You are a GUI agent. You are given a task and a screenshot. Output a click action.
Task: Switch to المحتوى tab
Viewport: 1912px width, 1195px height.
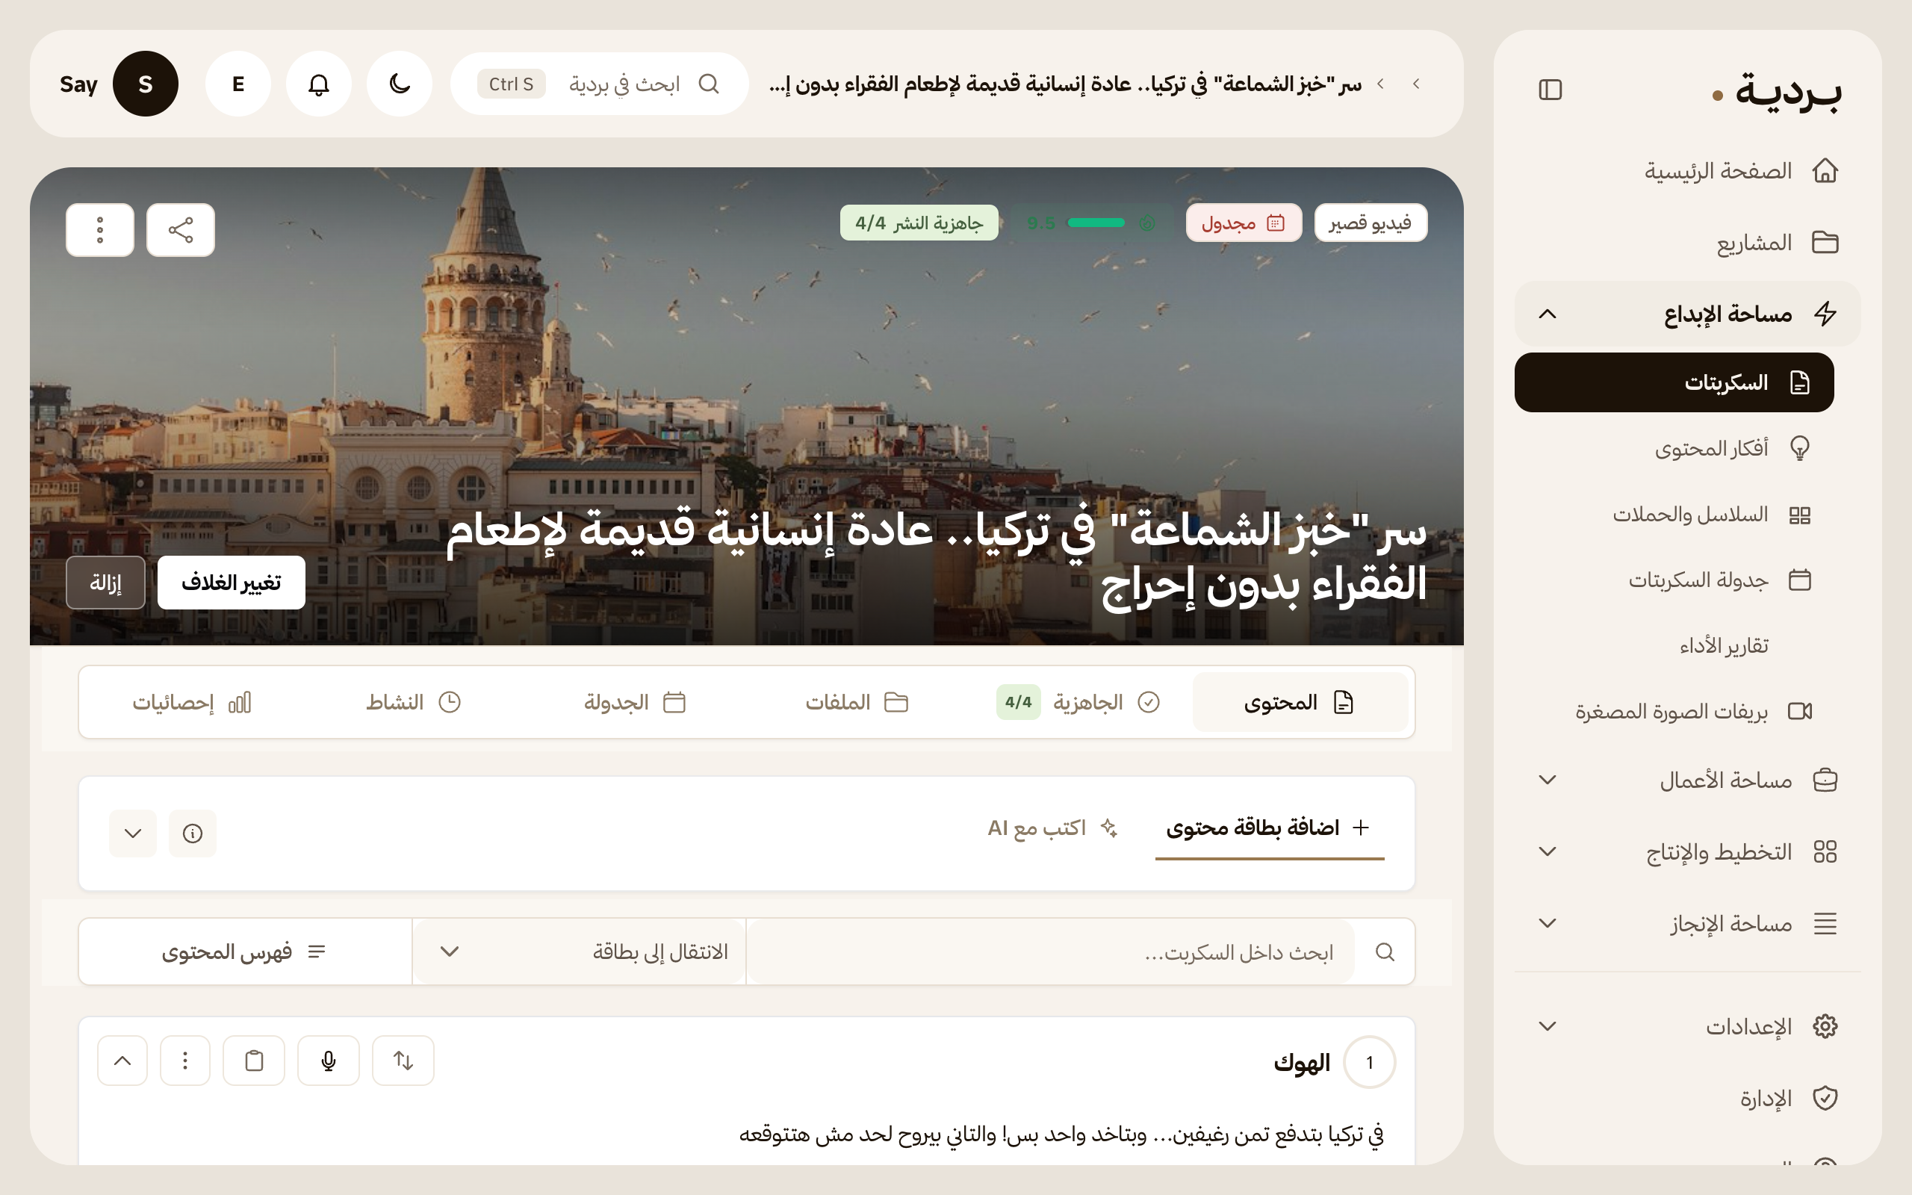[x=1300, y=702]
